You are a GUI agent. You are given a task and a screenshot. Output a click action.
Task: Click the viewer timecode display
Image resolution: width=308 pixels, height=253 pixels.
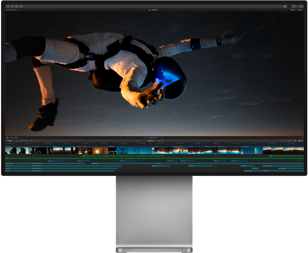point(153,138)
